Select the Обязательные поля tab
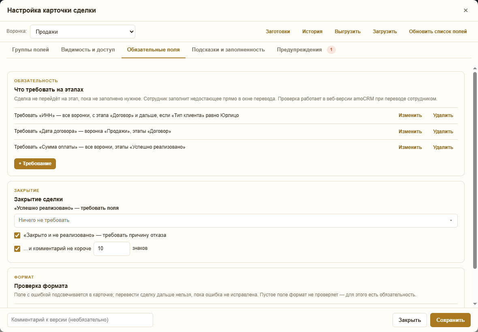 pos(154,50)
